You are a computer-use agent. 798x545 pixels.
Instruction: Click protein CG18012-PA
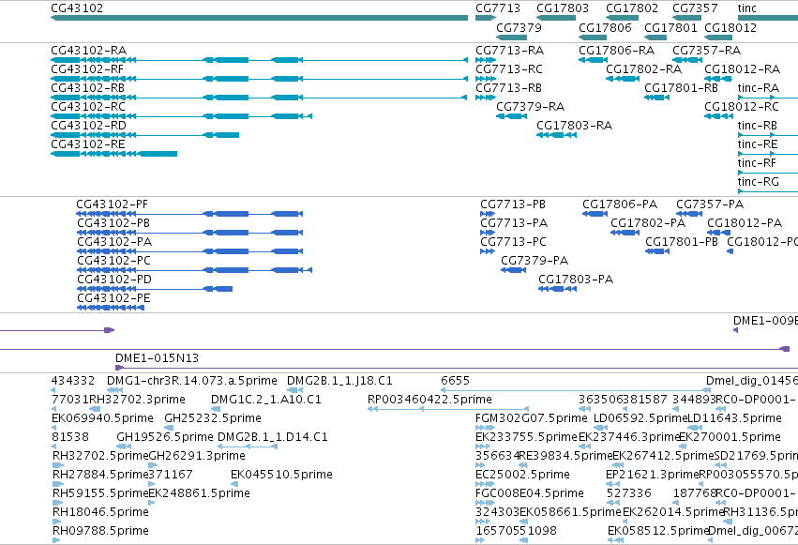(718, 233)
